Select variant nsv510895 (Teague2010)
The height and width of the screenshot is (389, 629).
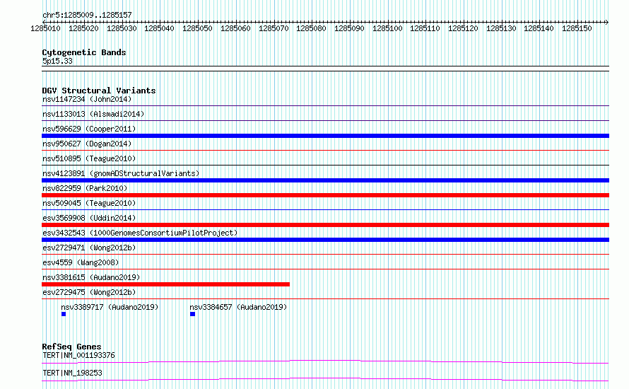[x=89, y=158]
